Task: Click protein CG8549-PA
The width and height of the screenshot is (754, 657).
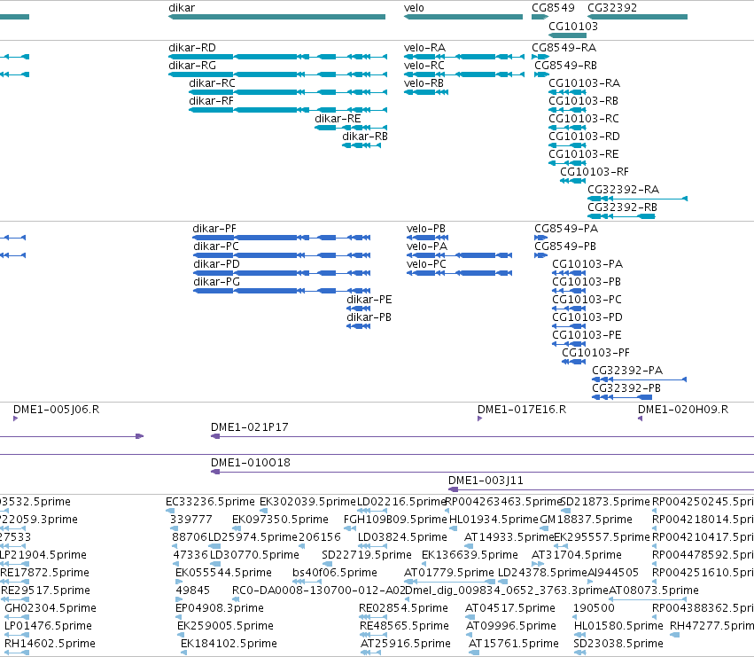Action: click(x=566, y=229)
